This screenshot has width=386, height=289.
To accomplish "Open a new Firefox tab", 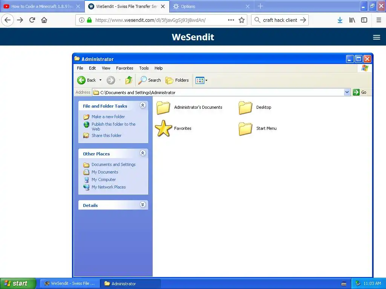I will 260,6.
